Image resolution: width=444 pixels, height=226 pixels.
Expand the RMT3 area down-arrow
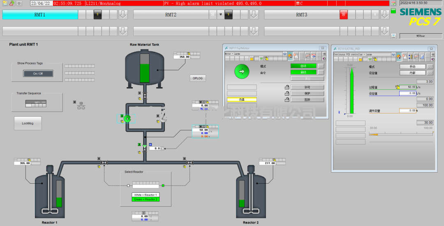click(x=385, y=15)
